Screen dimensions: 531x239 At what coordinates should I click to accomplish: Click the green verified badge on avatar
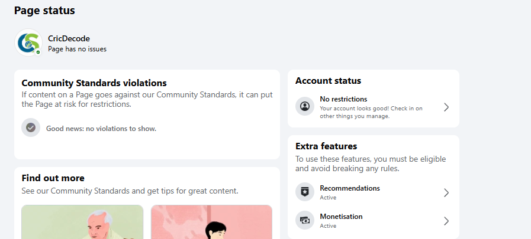point(38,53)
